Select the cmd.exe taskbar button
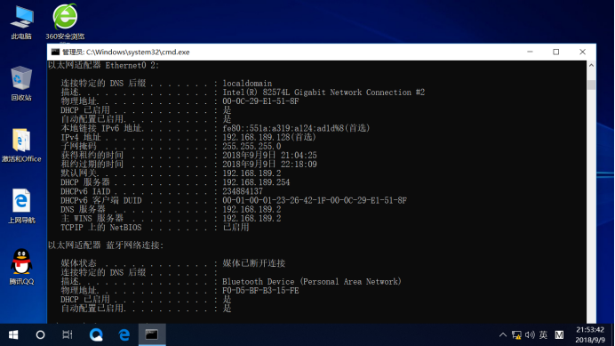Screen dimensions: 615x346 click(x=152, y=334)
